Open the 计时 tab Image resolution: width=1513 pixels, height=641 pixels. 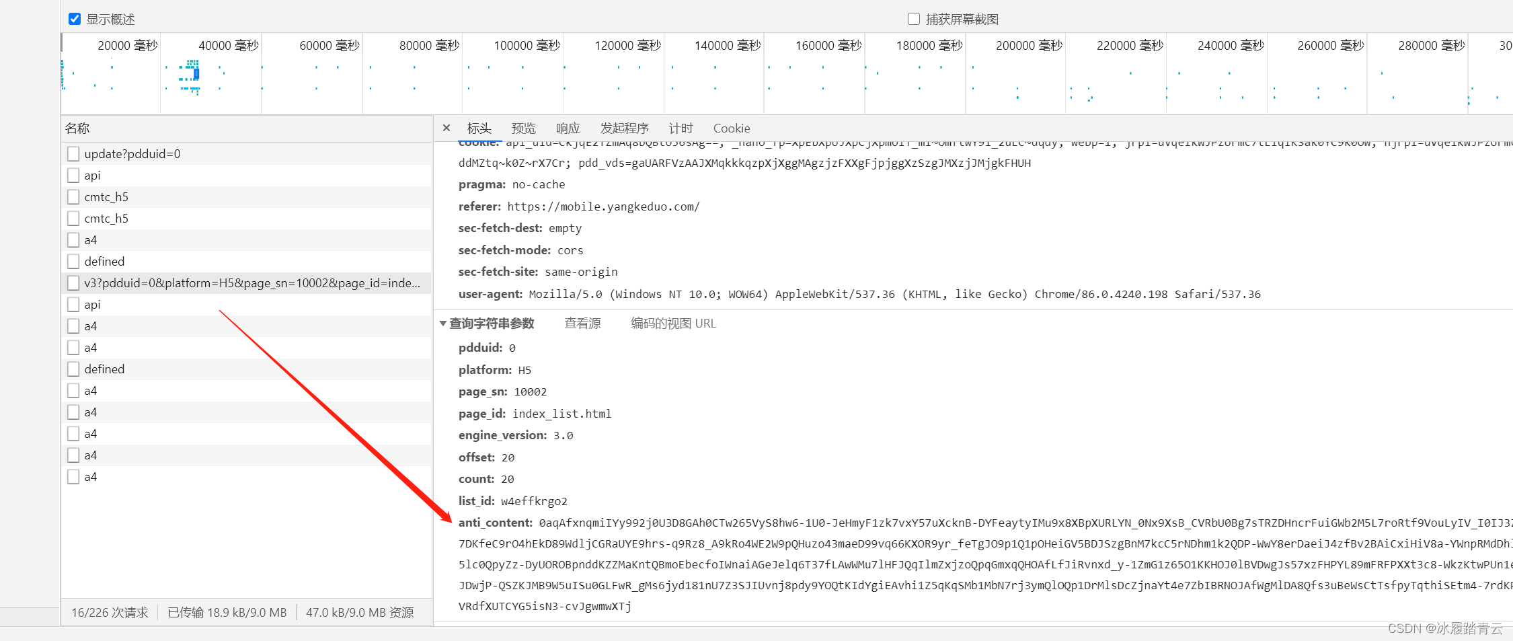(x=681, y=128)
